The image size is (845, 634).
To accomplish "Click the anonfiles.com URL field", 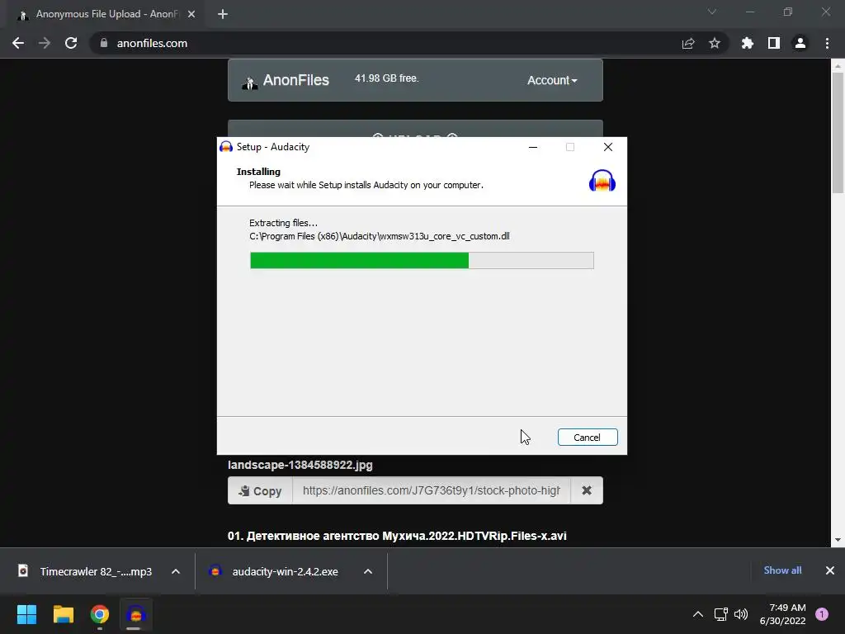I will point(431,490).
